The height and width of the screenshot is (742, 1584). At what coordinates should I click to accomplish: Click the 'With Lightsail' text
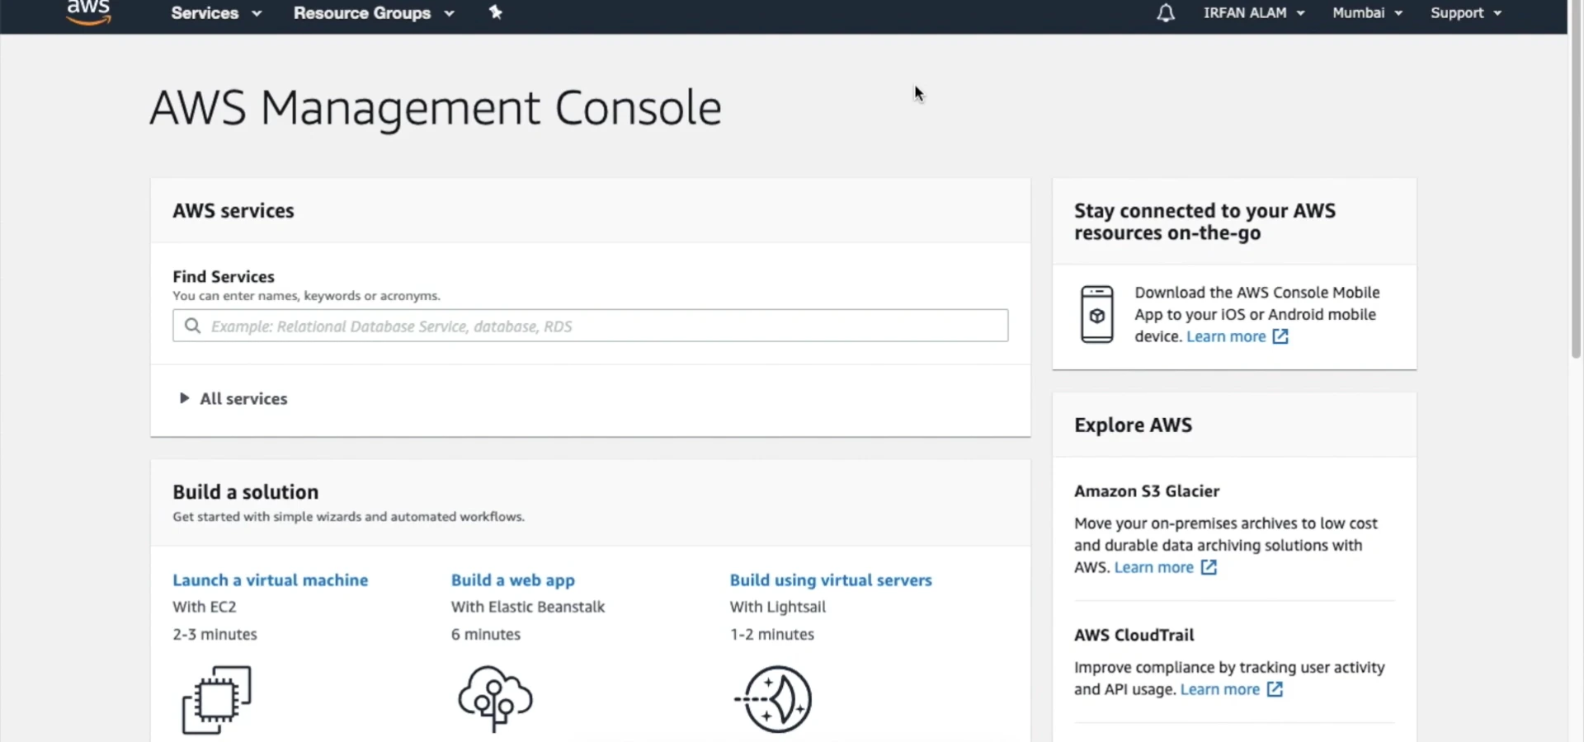click(x=778, y=607)
